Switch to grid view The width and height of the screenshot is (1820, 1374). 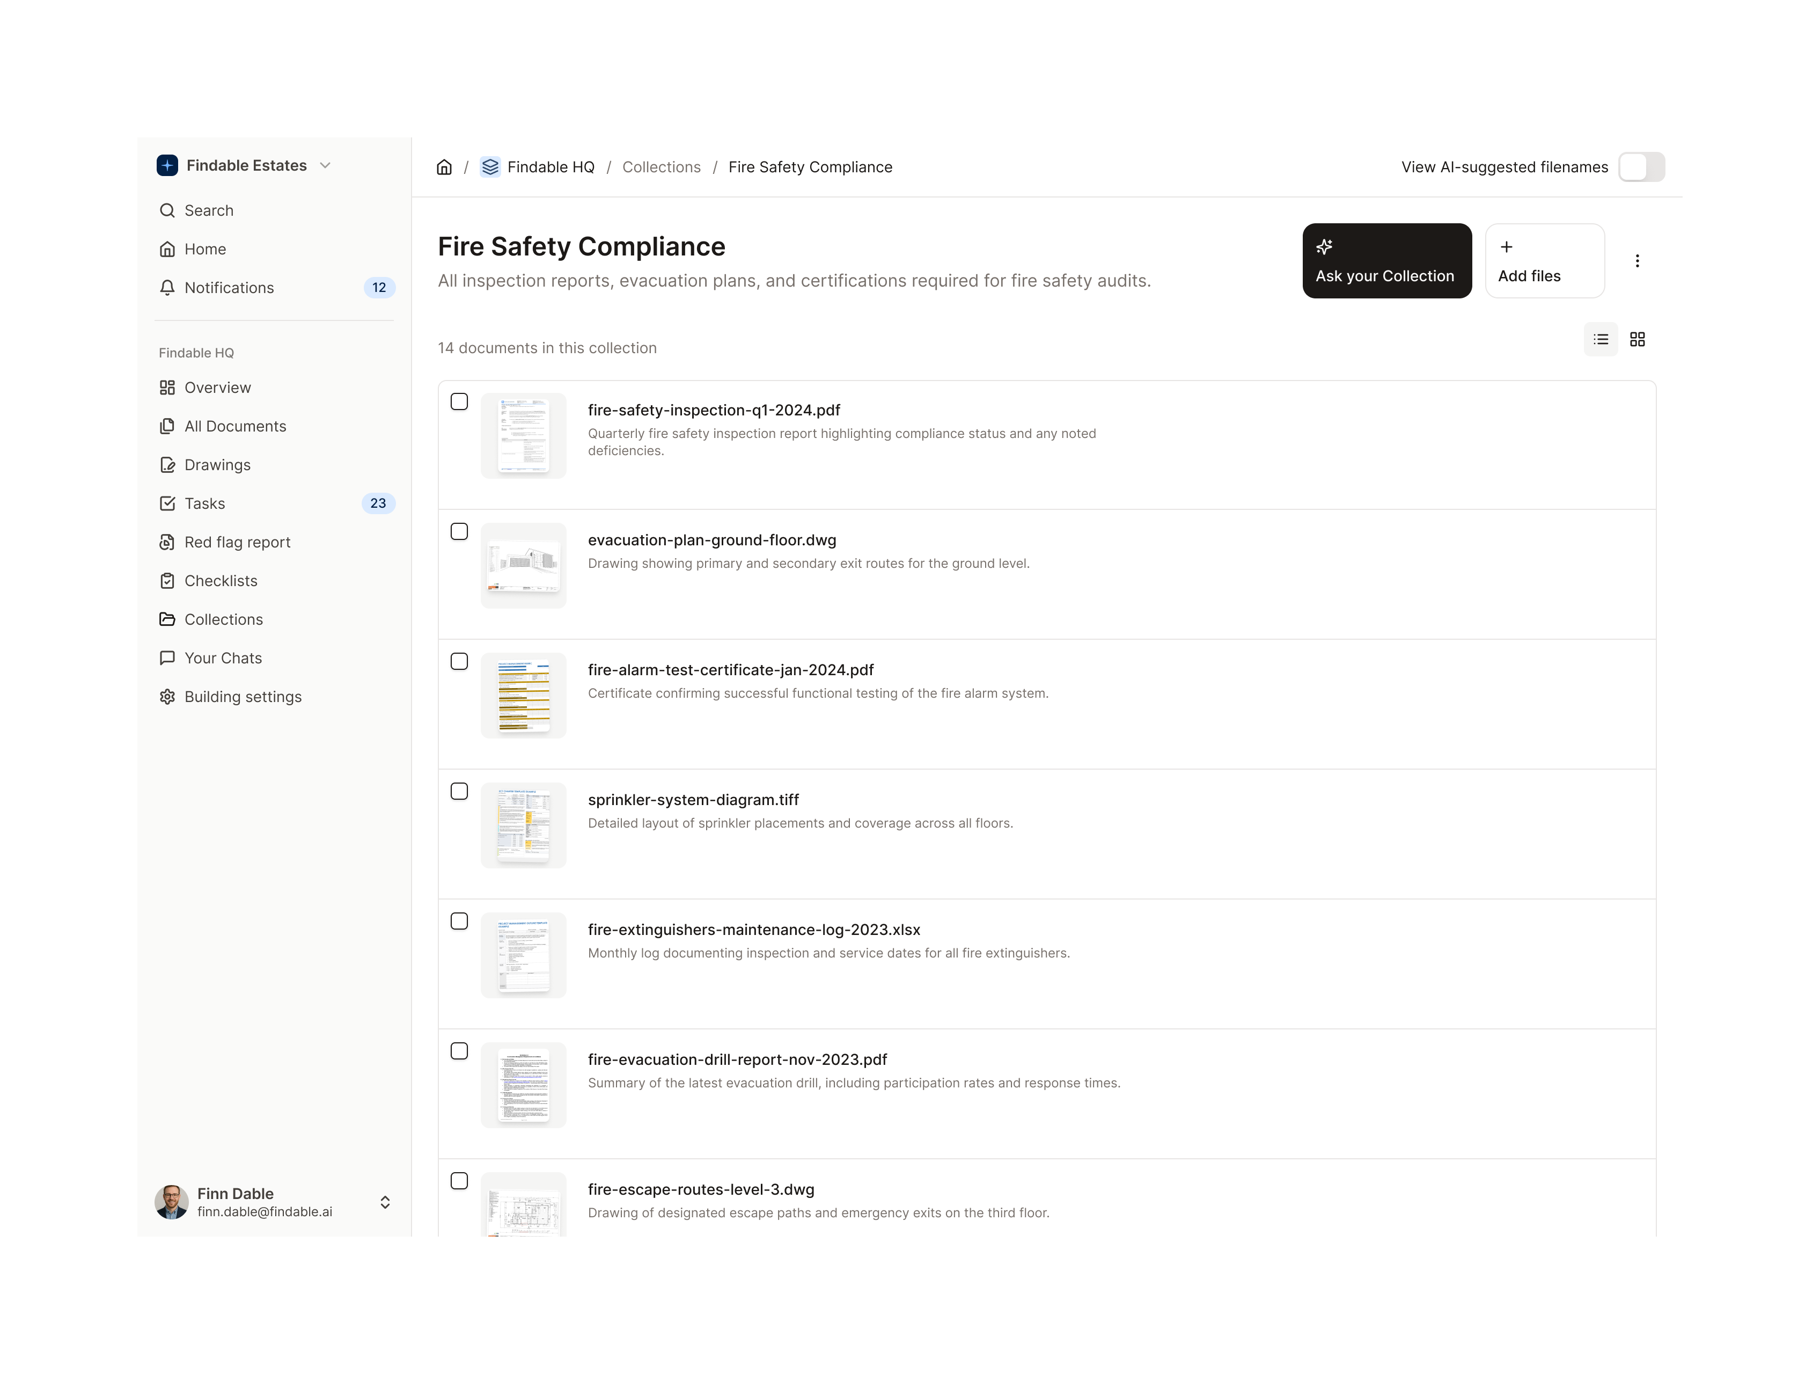[1638, 339]
